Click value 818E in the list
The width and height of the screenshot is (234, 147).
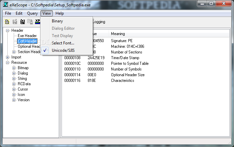click(x=92, y=81)
